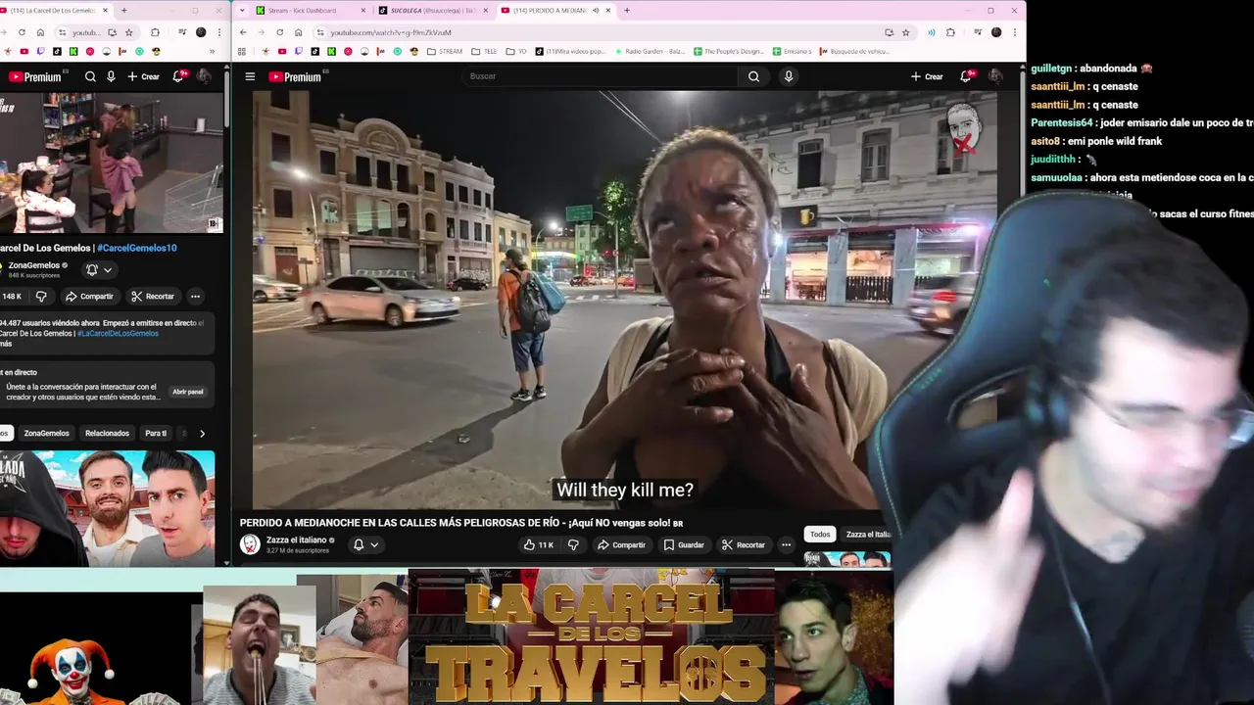Open notifications bell in right YouTube window
1254x705 pixels.
966,76
